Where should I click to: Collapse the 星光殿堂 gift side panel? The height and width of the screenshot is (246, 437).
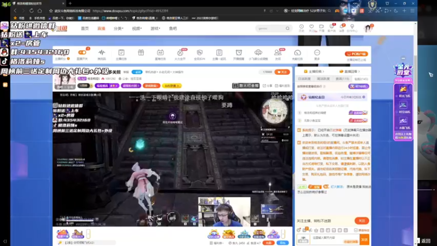(x=403, y=58)
